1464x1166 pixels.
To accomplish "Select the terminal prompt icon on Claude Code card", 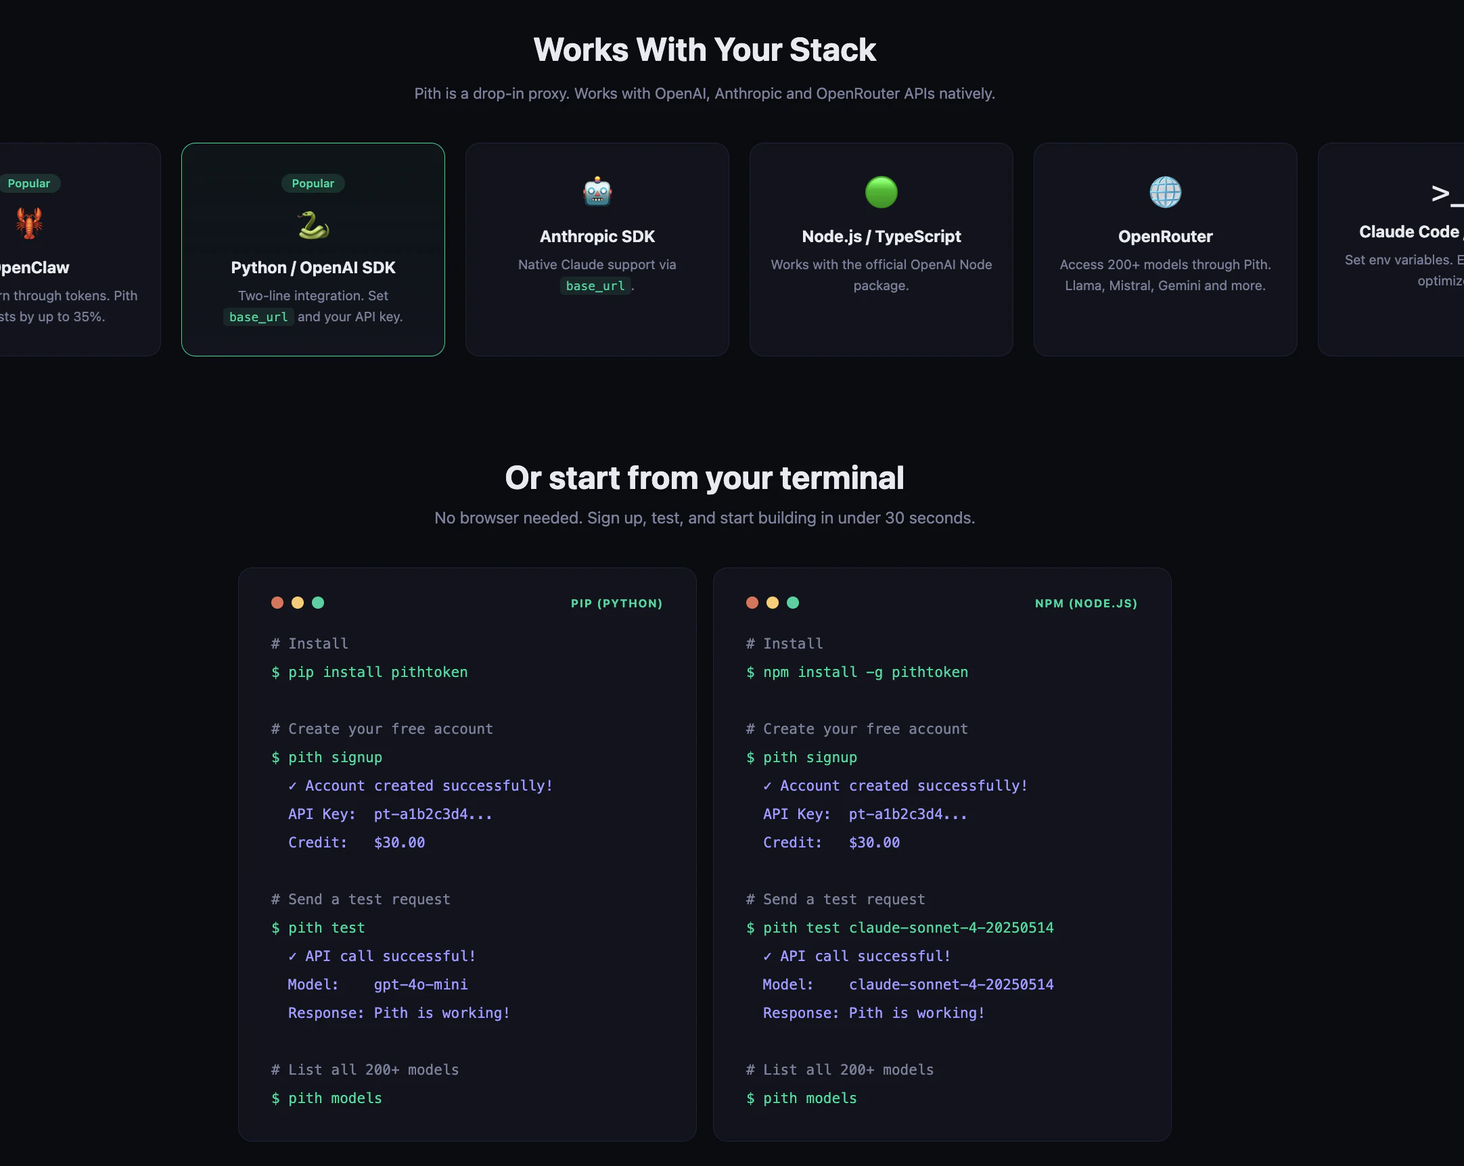I will 1444,195.
